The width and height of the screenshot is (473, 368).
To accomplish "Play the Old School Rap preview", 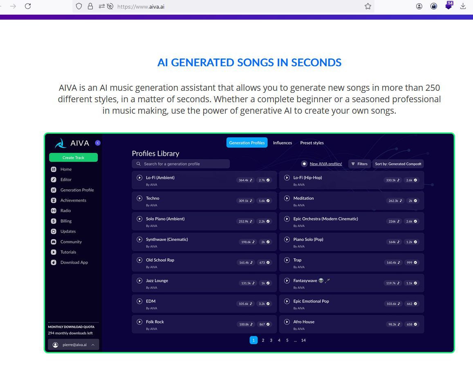I will [x=139, y=260].
